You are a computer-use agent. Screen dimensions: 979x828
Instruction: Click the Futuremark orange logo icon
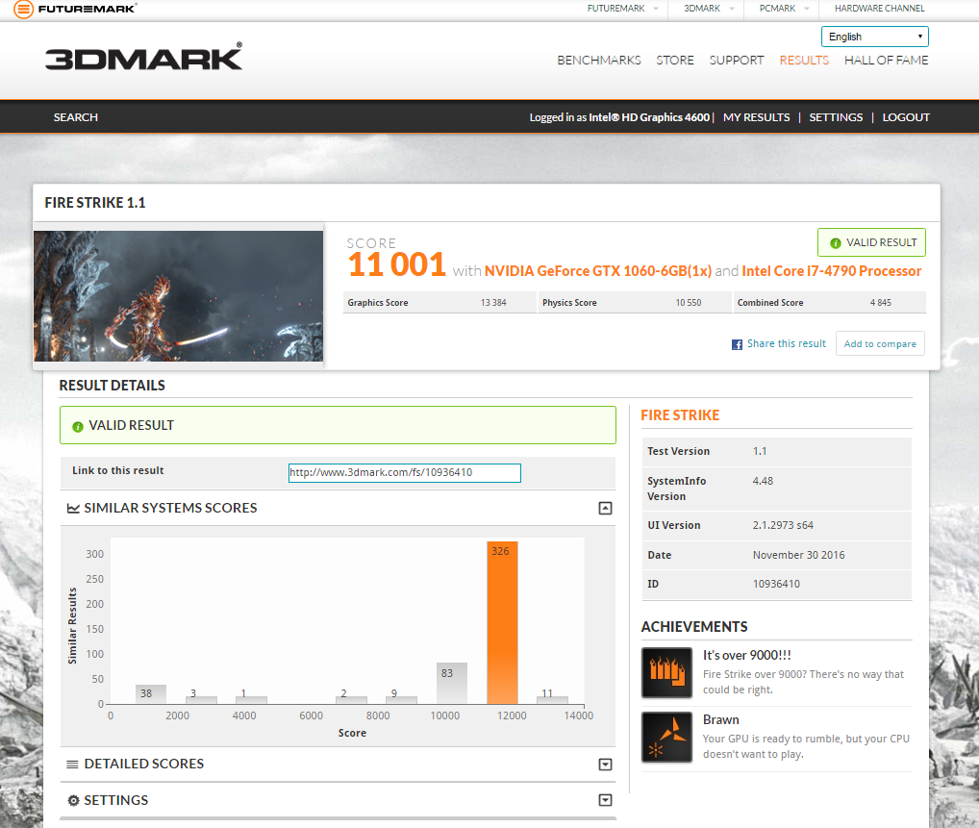tap(23, 9)
